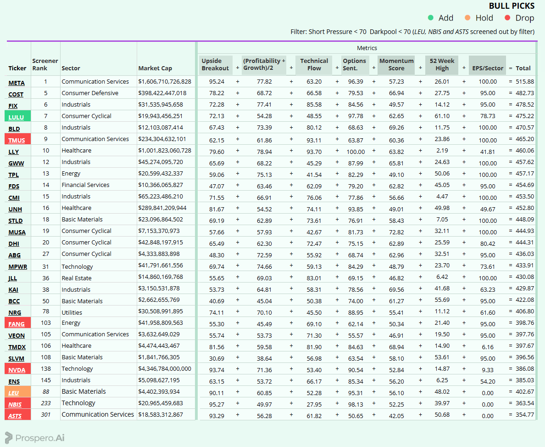Open the STLD ticker link

pos(15,221)
